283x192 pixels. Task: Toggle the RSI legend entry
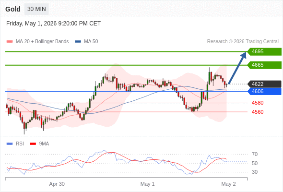coord(15,144)
